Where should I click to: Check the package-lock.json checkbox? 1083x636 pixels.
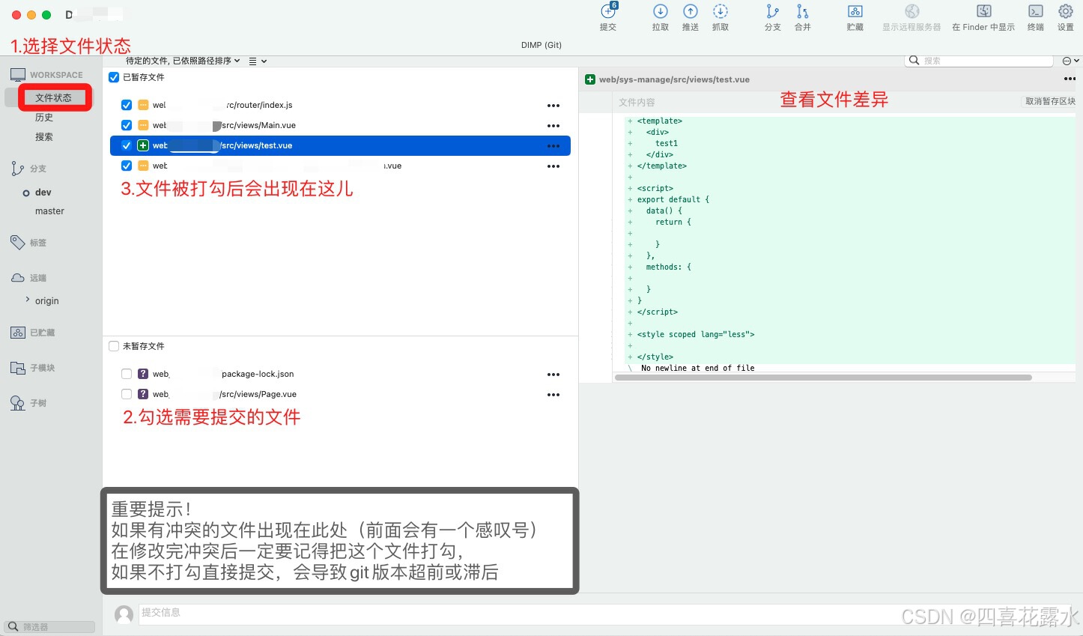click(127, 374)
